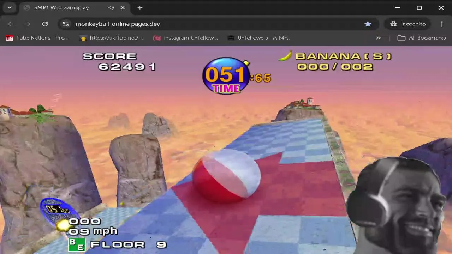This screenshot has width=452, height=254.
Task: Open the traffup.net bookmark
Action: (x=112, y=38)
